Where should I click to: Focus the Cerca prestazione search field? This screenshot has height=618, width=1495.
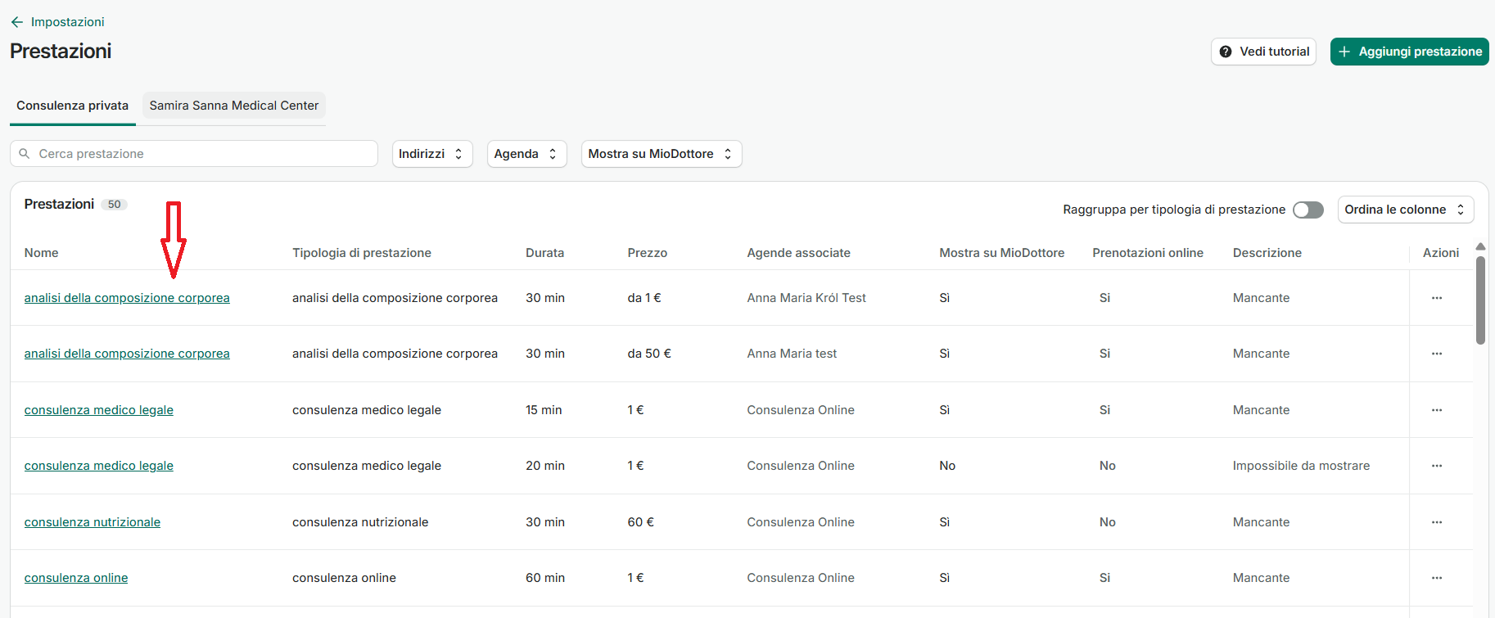coord(194,154)
